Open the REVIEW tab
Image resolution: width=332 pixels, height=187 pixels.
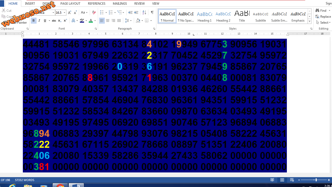coord(140,4)
